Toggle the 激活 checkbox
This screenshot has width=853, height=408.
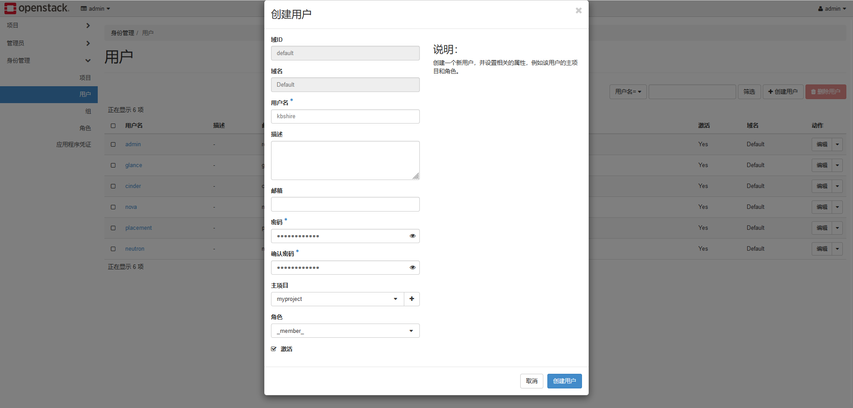tap(274, 349)
